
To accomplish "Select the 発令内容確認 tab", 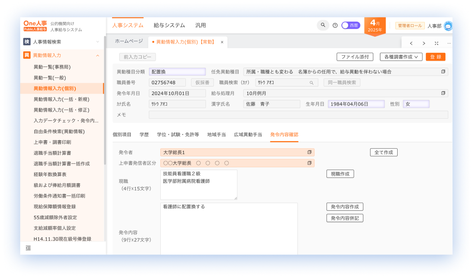I will tap(284, 135).
